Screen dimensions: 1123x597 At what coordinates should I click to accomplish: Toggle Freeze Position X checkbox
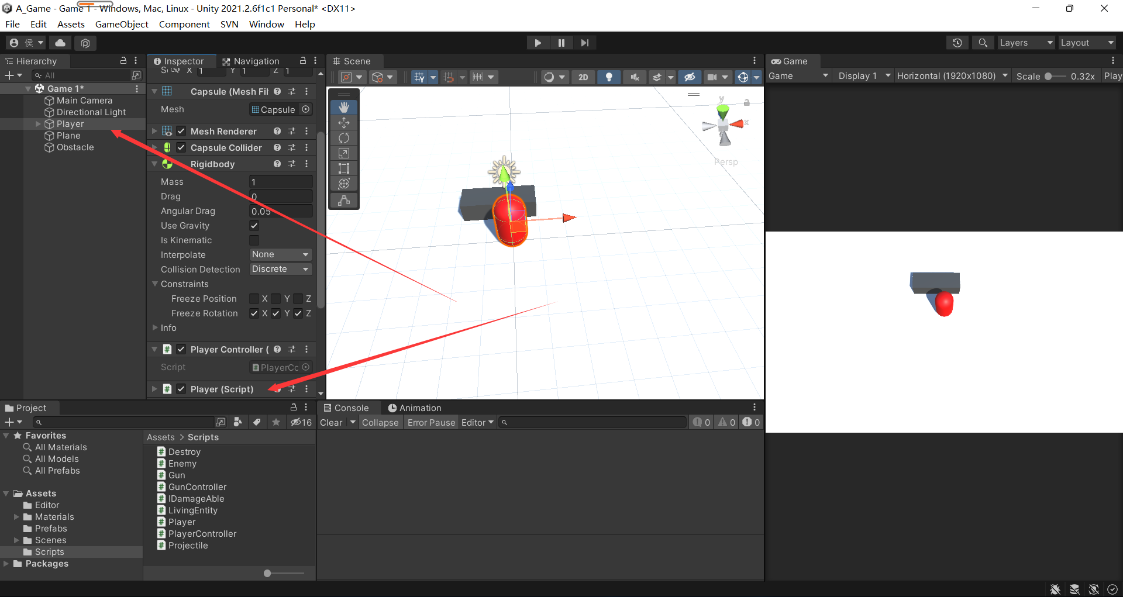click(254, 299)
